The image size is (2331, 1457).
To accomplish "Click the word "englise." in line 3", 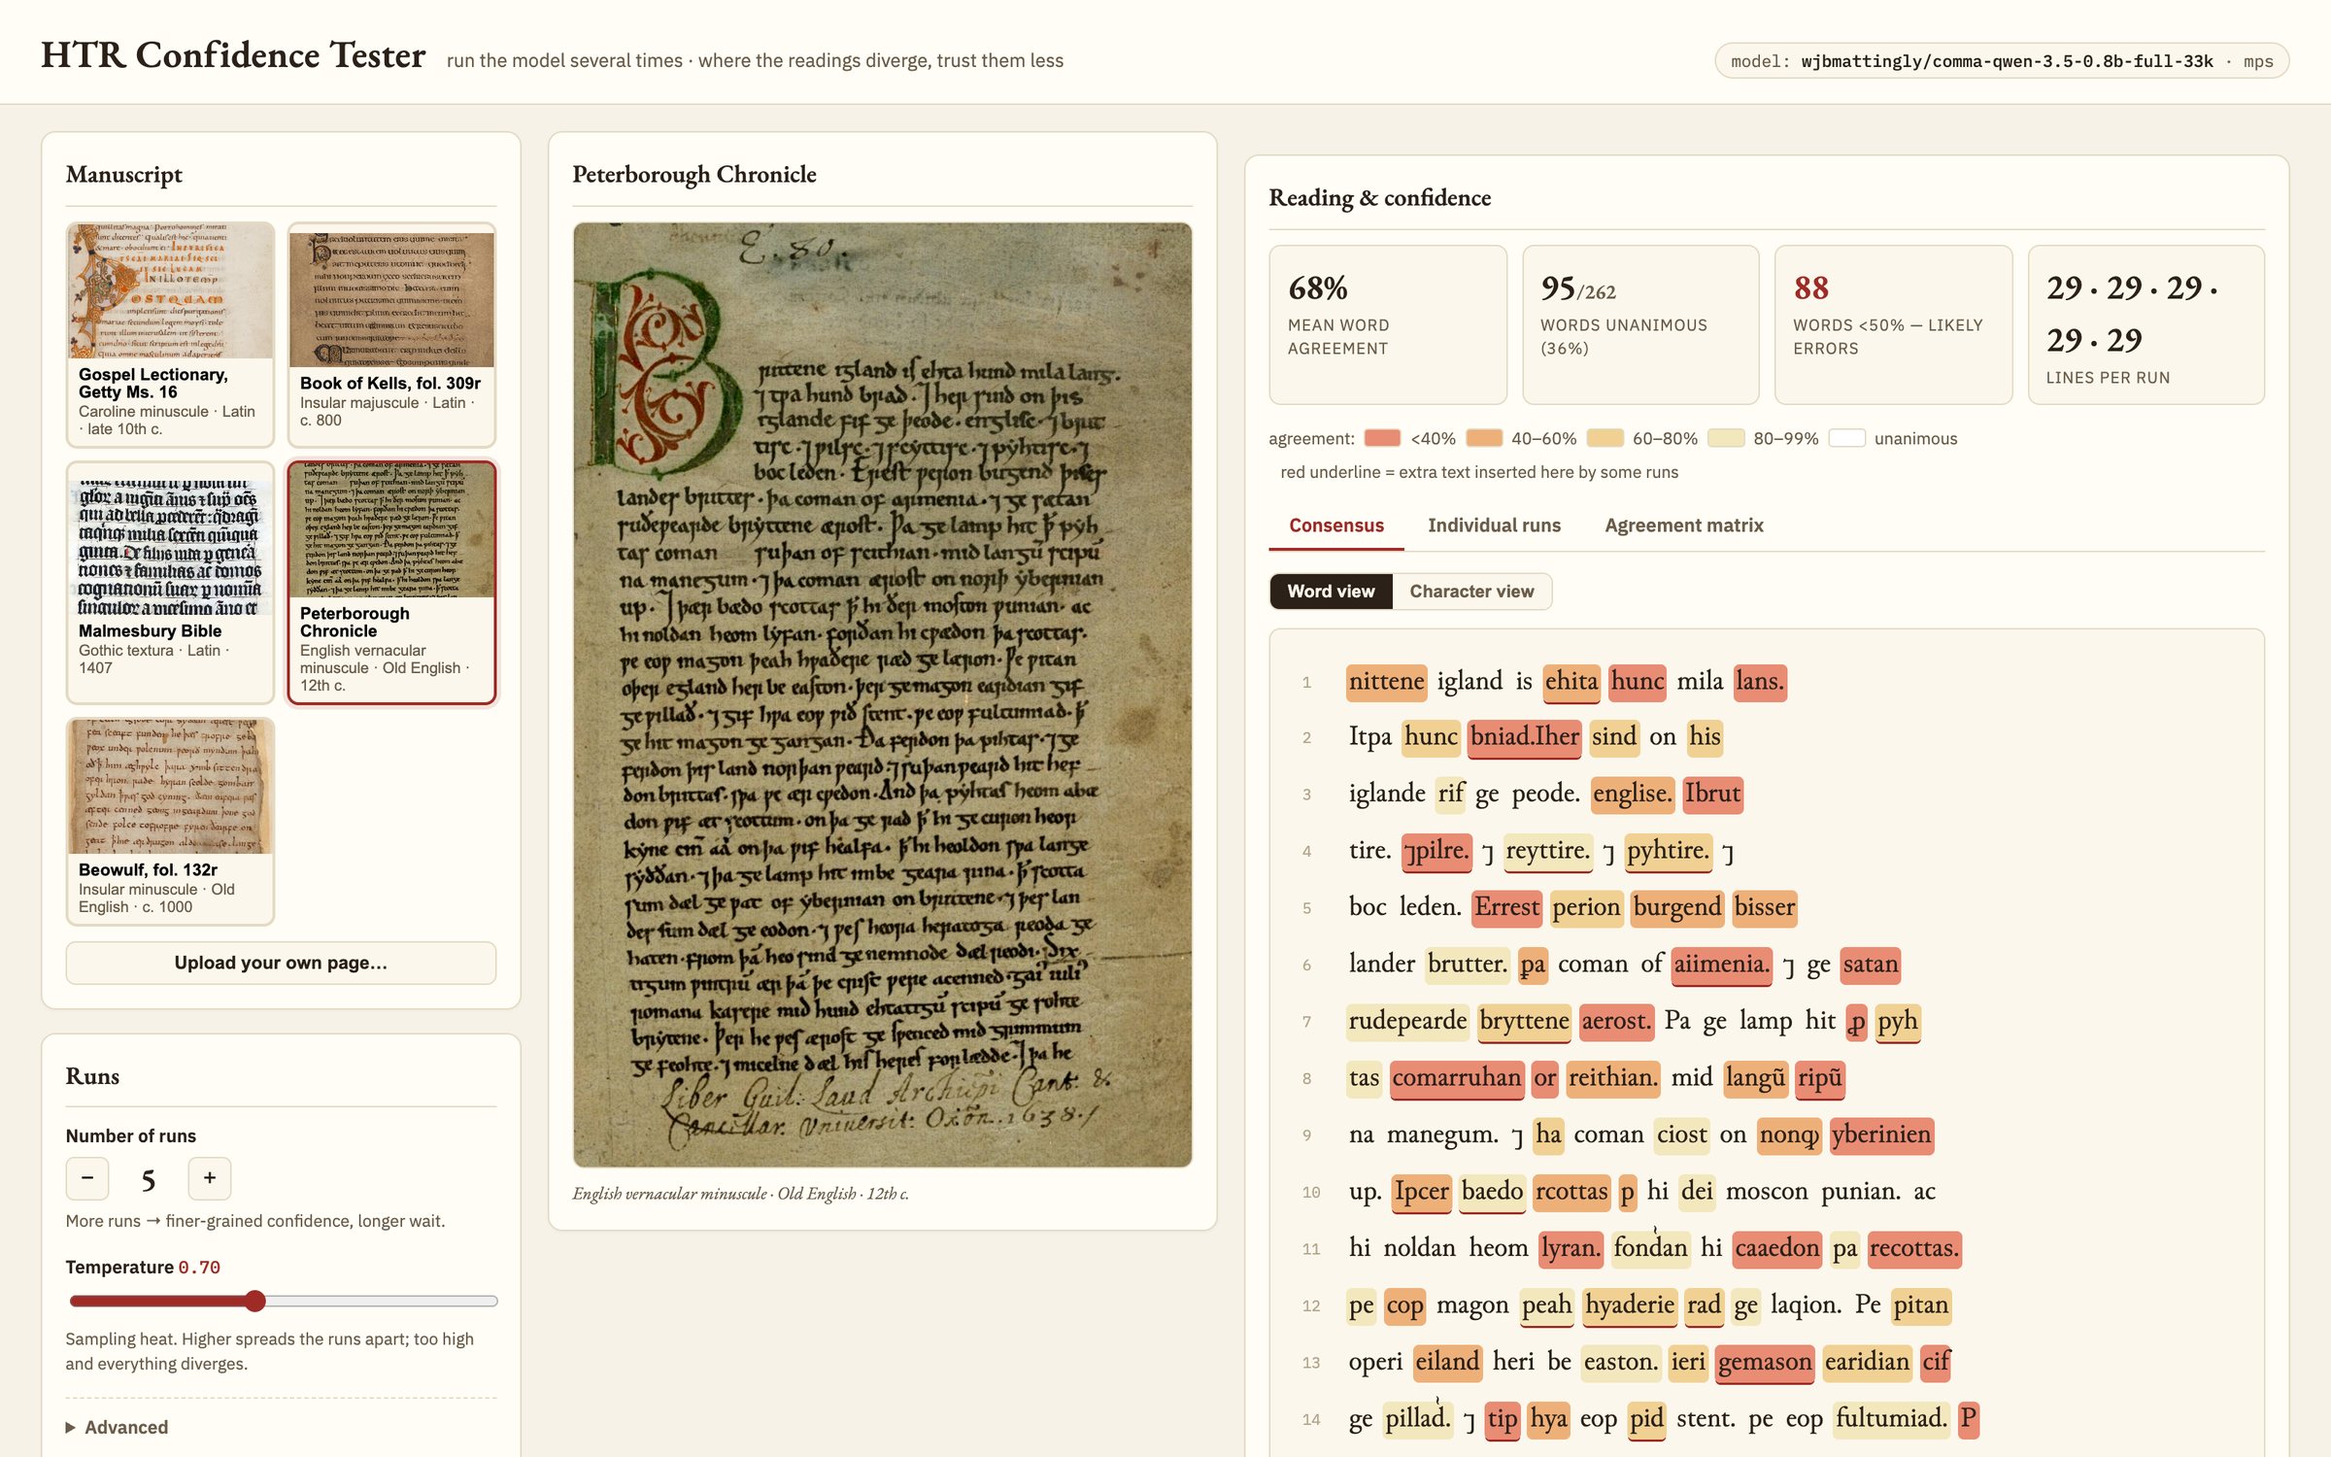I will click(x=1632, y=795).
